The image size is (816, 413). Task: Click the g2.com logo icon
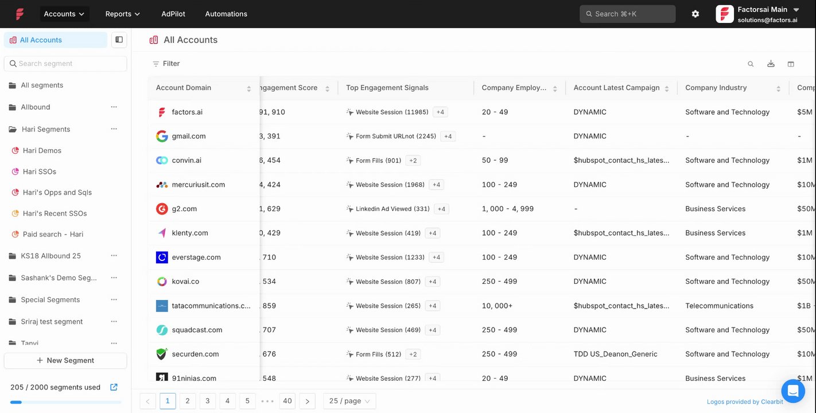click(x=162, y=209)
